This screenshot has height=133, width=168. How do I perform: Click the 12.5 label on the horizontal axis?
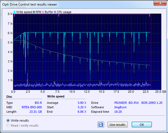tap(87, 92)
